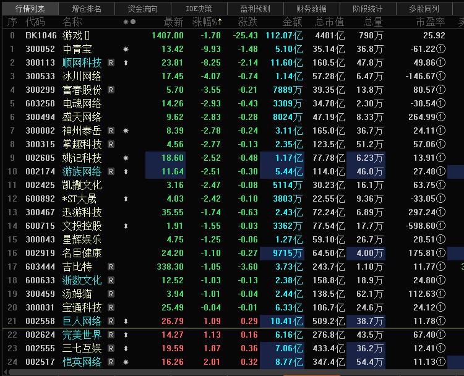This screenshot has height=376, width=464.
Task: Click 巨人网络 amount 10.41亿
Action: 286,321
